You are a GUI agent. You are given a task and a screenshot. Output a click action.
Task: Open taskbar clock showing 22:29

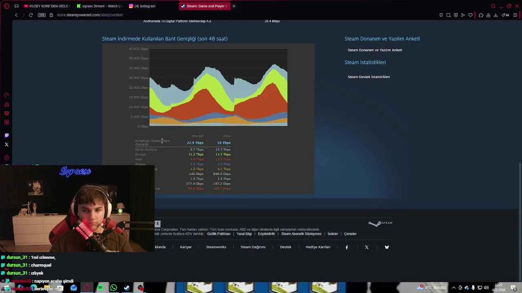tap(498, 288)
